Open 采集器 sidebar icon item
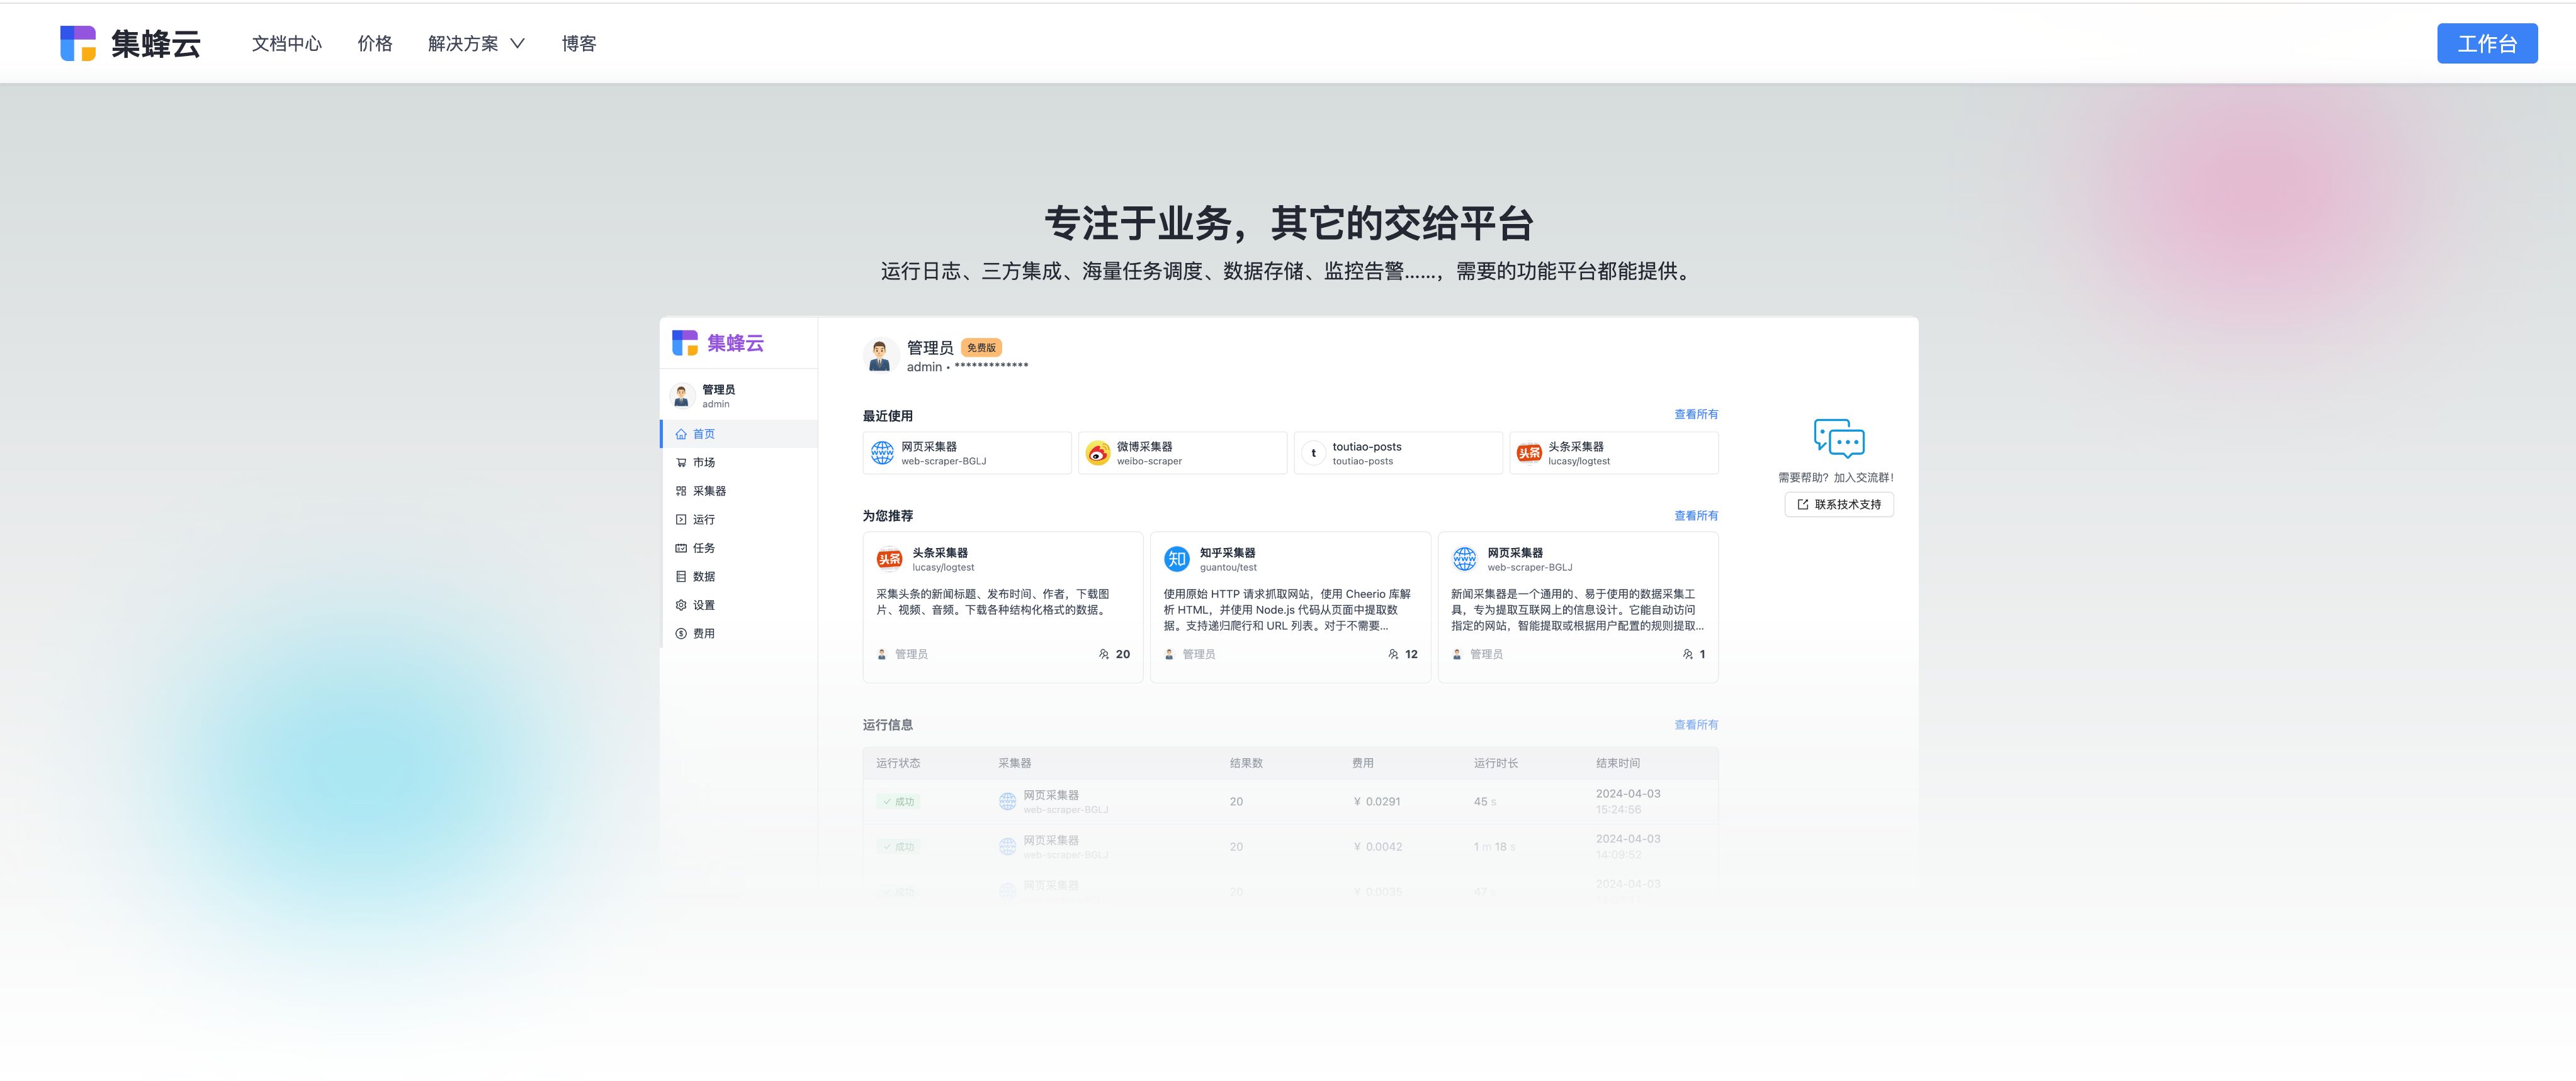This screenshot has height=1081, width=2576. (x=681, y=491)
